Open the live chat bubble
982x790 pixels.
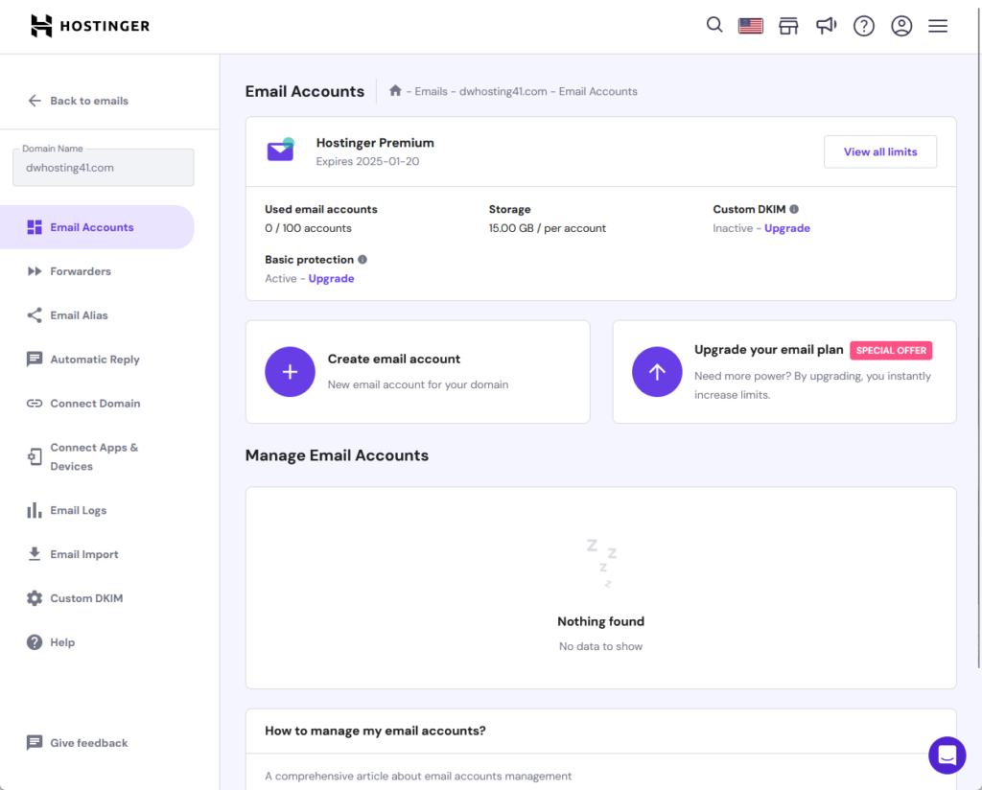[x=947, y=755]
